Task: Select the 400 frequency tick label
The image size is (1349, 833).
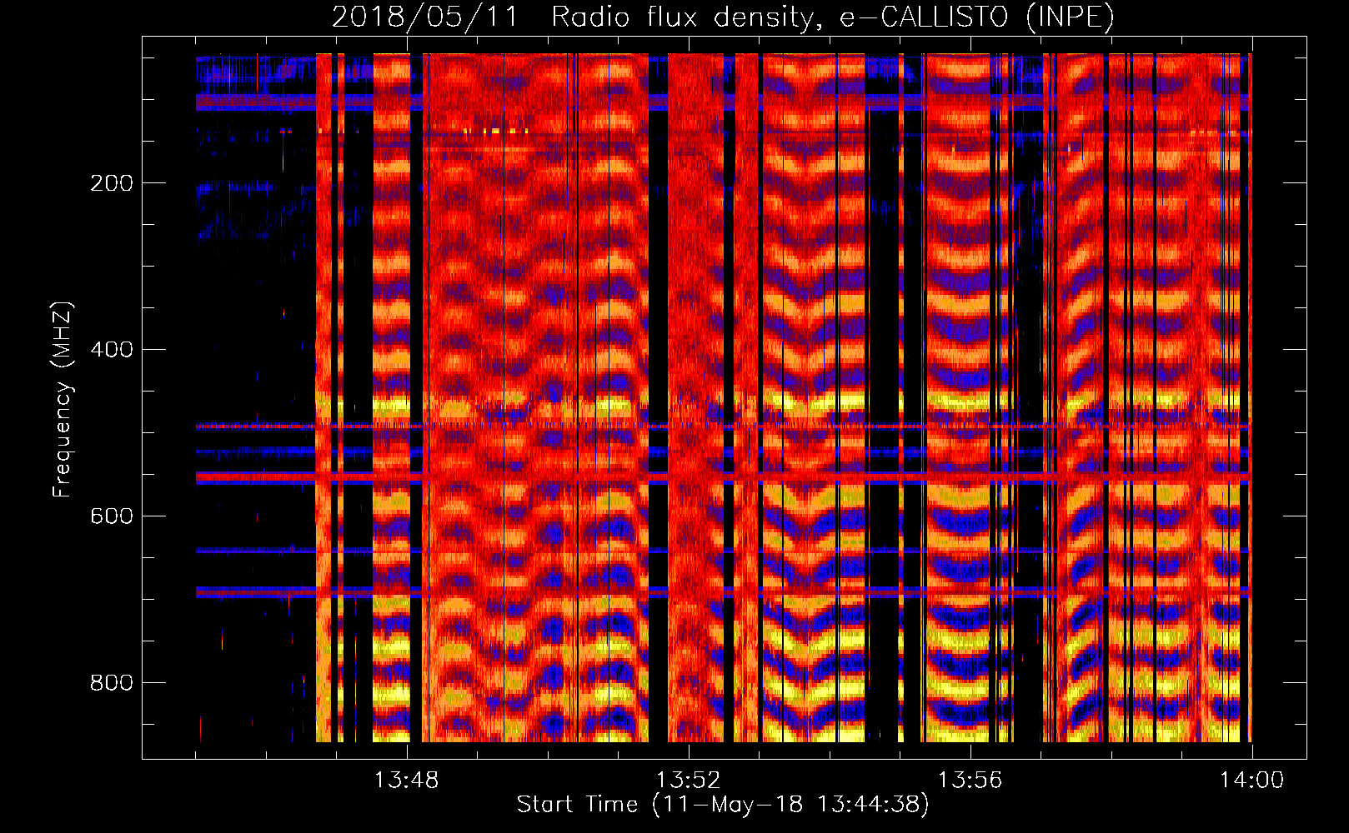Action: pos(111,350)
